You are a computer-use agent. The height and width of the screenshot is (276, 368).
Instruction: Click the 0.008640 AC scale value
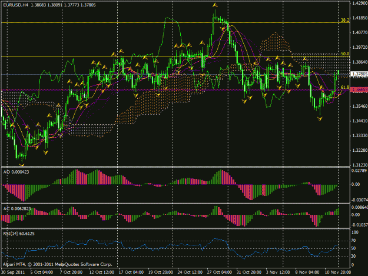pyautogui.click(x=359, y=207)
